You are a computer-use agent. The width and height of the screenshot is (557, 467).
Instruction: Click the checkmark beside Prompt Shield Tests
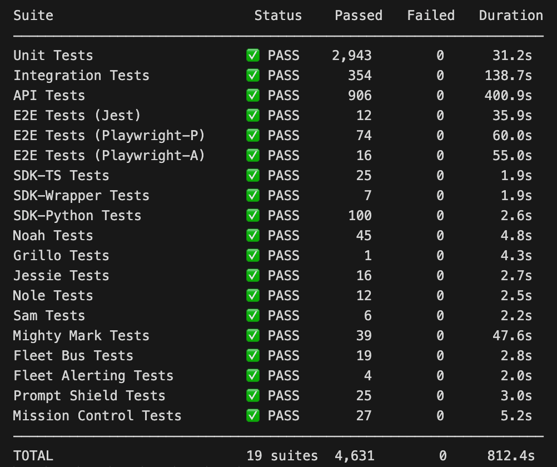[253, 395]
